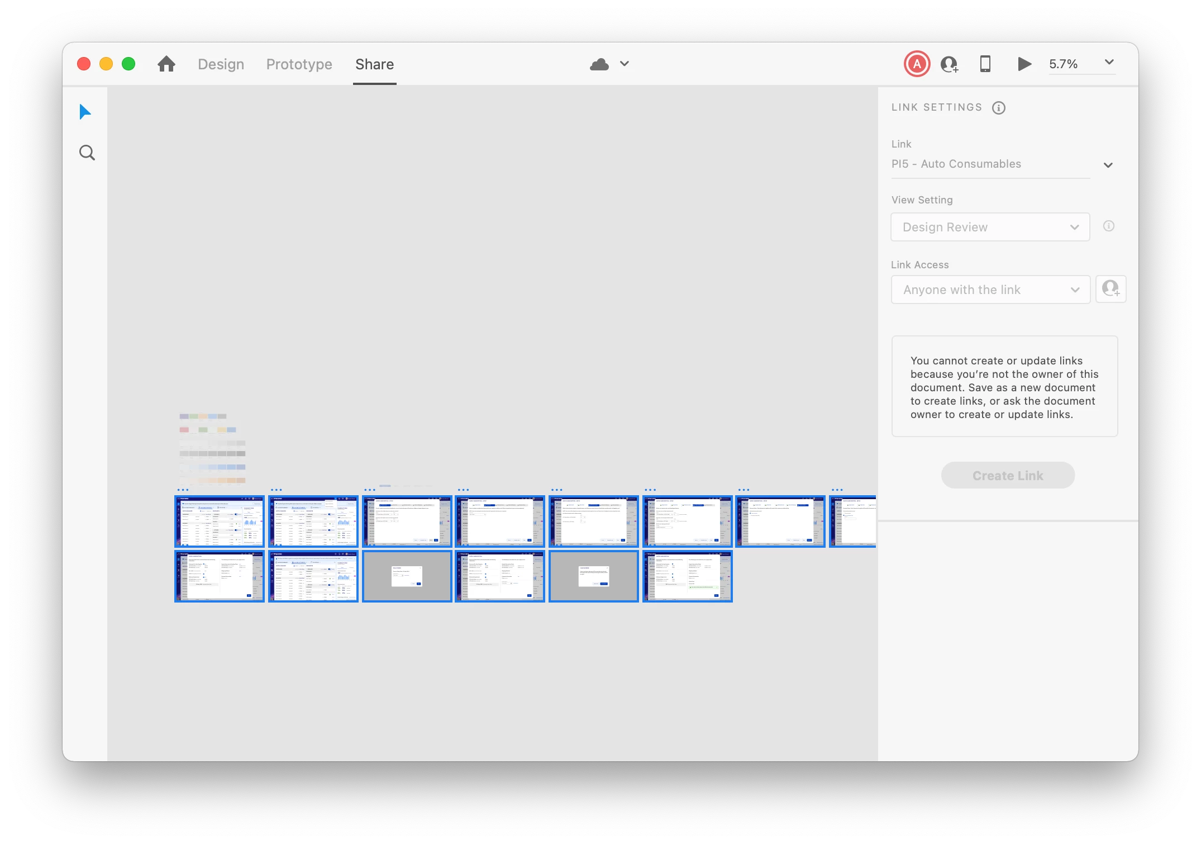Click the cloud document status icon
The image size is (1201, 844).
point(599,64)
